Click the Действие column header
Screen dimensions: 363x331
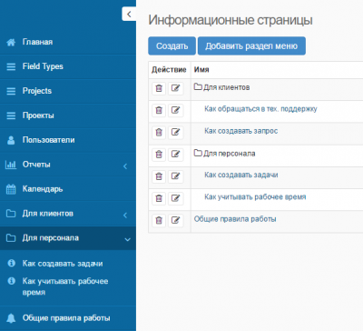pos(169,70)
